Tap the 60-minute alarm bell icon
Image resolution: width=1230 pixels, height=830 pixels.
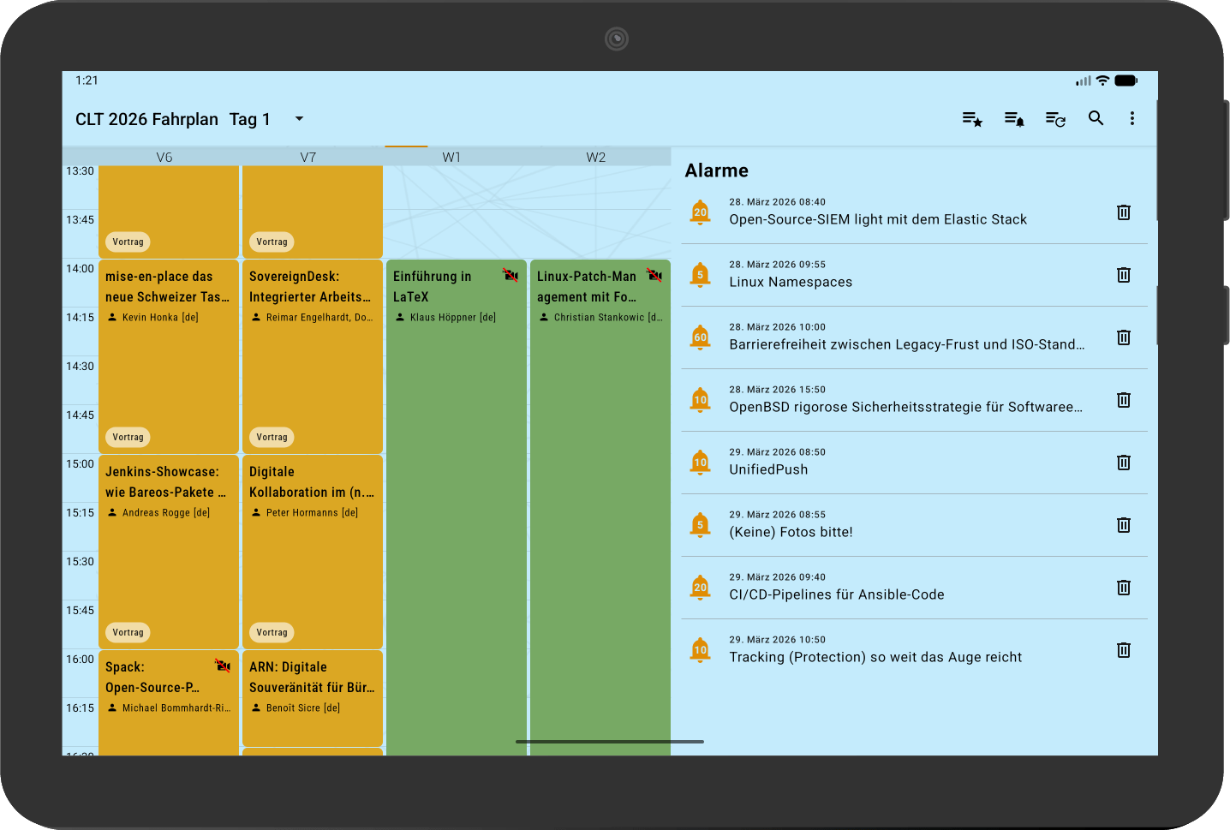click(x=700, y=337)
